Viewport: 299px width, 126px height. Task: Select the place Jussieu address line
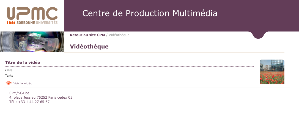click(41, 98)
